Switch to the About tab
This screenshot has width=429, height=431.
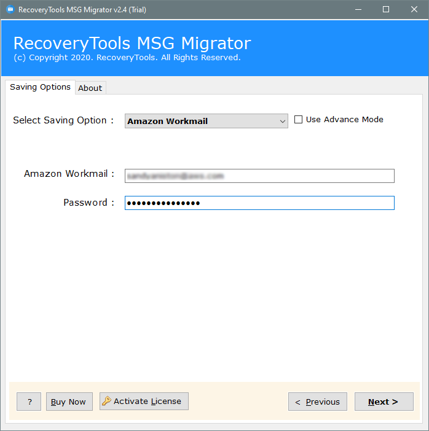point(90,88)
